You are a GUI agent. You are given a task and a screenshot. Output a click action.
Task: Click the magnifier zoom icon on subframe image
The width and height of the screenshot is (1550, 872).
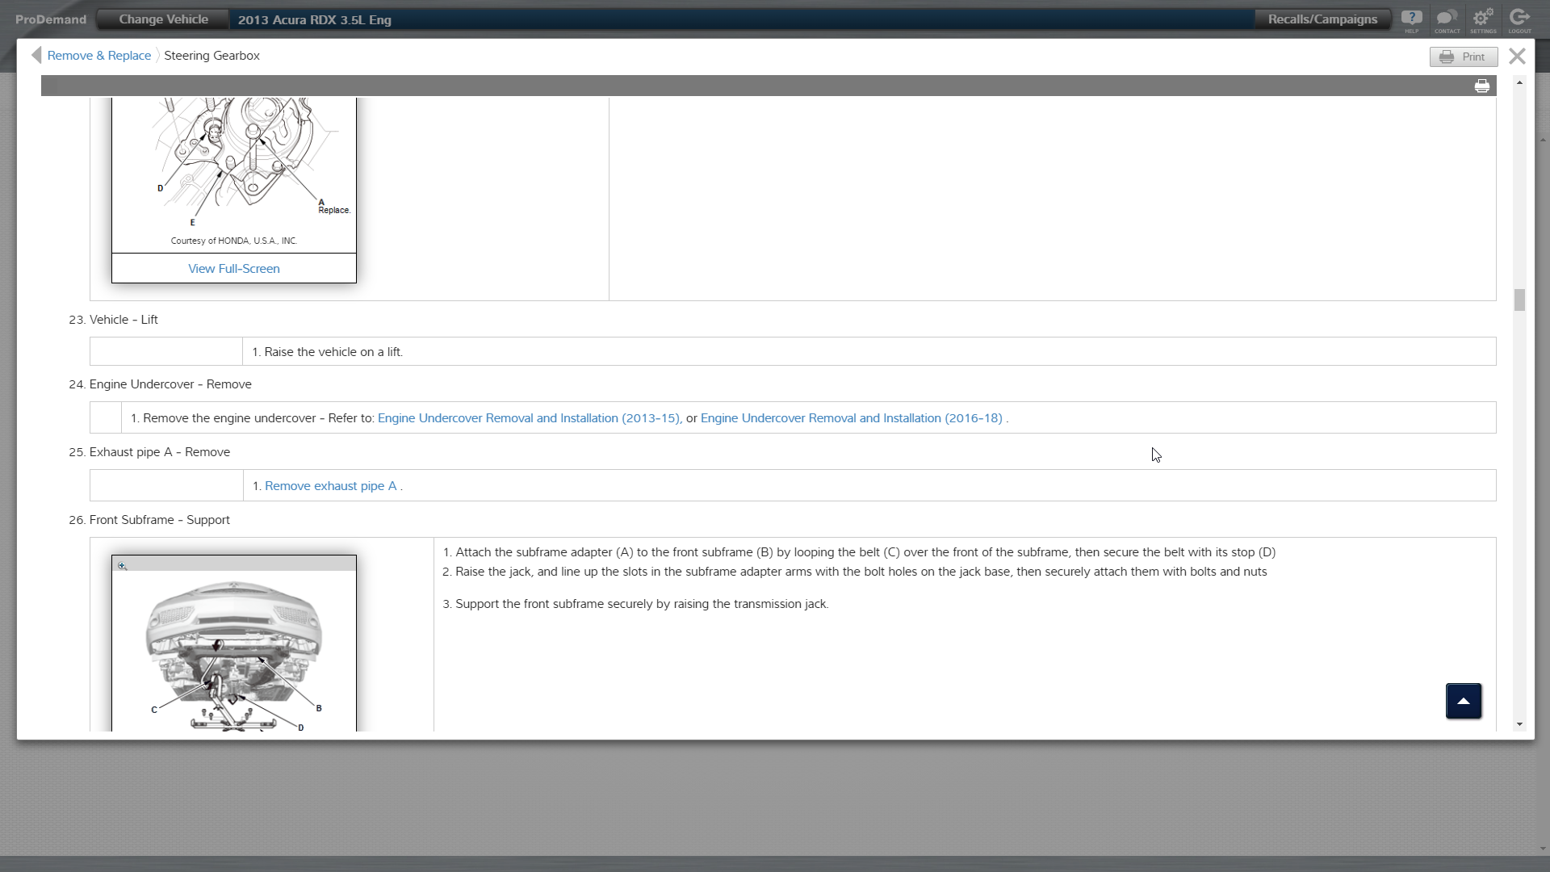point(122,566)
